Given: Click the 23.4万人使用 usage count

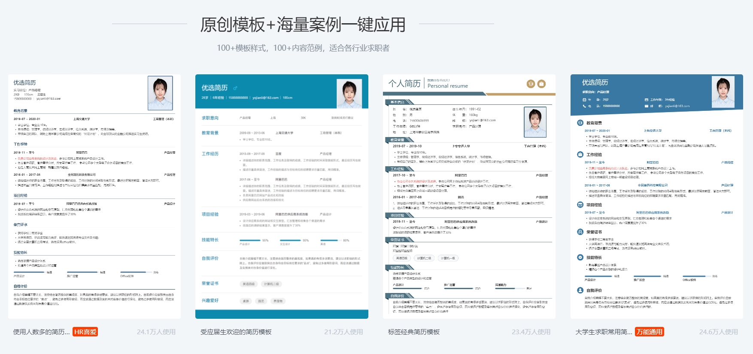Looking at the screenshot, I should pyautogui.click(x=531, y=332).
